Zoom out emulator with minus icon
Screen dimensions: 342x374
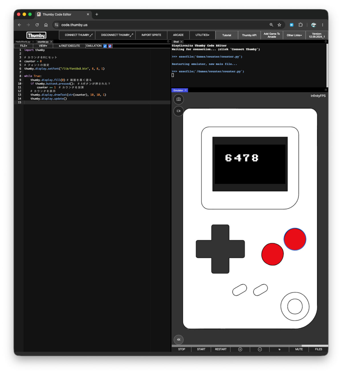coord(260,349)
